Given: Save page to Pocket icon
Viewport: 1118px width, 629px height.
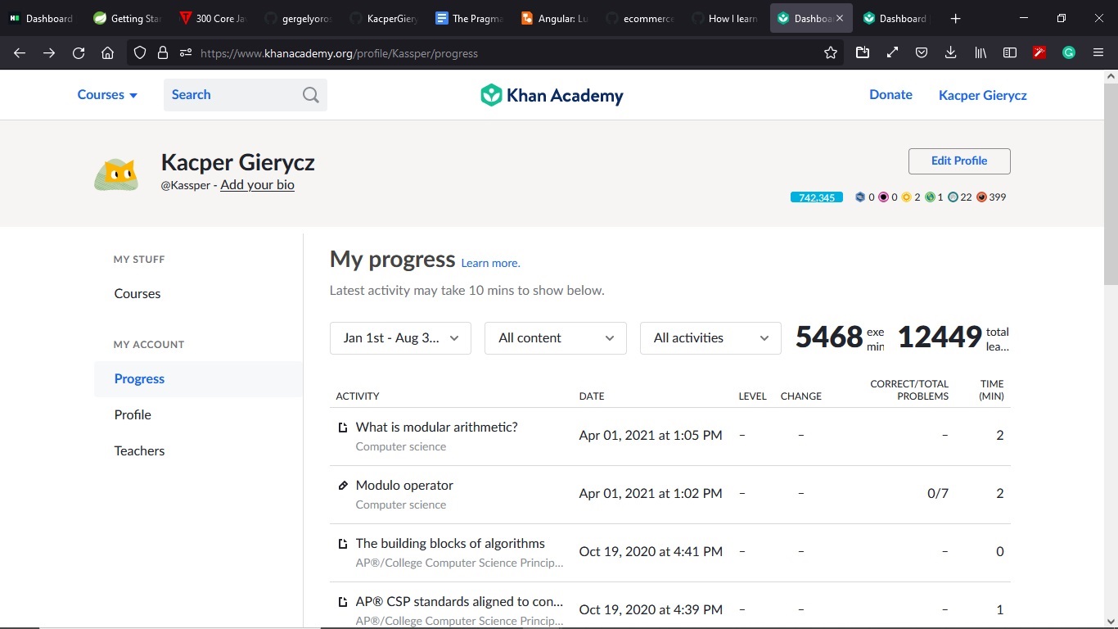Looking at the screenshot, I should pos(922,53).
